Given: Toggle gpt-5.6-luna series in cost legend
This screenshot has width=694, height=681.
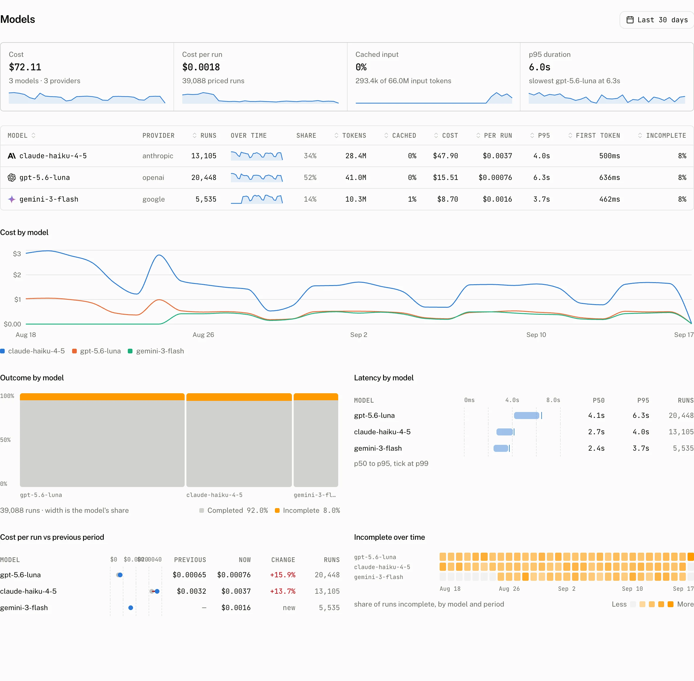Looking at the screenshot, I should click(97, 351).
